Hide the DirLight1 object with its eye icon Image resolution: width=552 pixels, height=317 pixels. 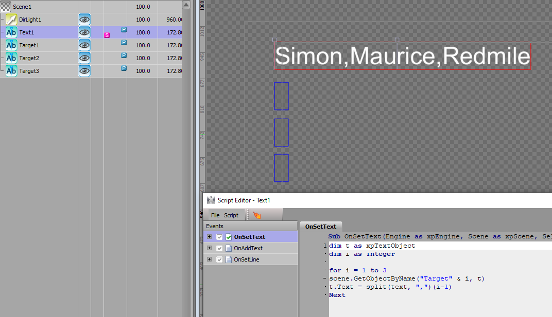[x=84, y=20]
